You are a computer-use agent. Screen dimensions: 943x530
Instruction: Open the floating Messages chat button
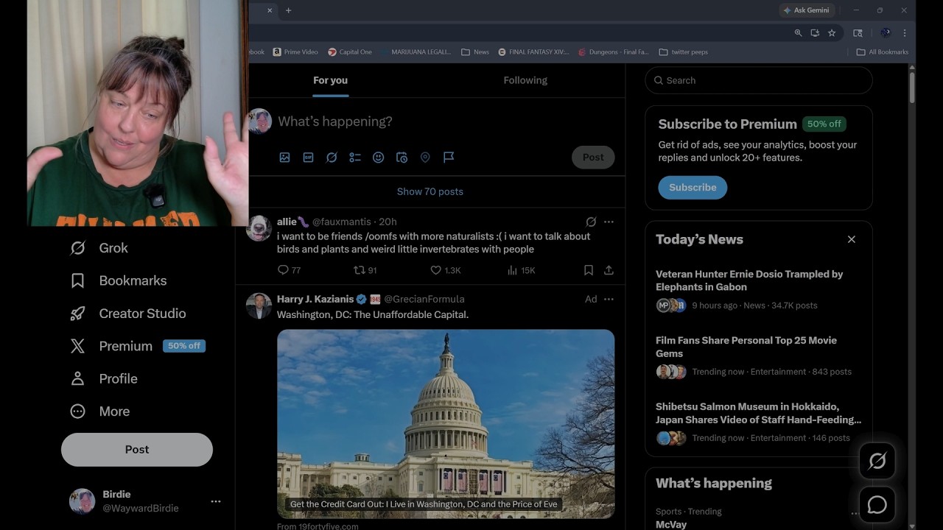(x=877, y=504)
